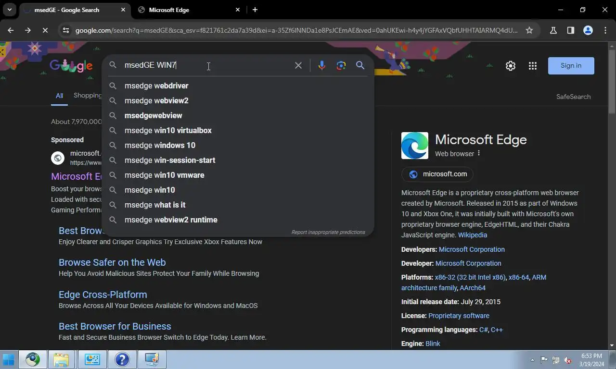Open Google quick settings gear
This screenshot has height=369, width=616.
tap(511, 66)
